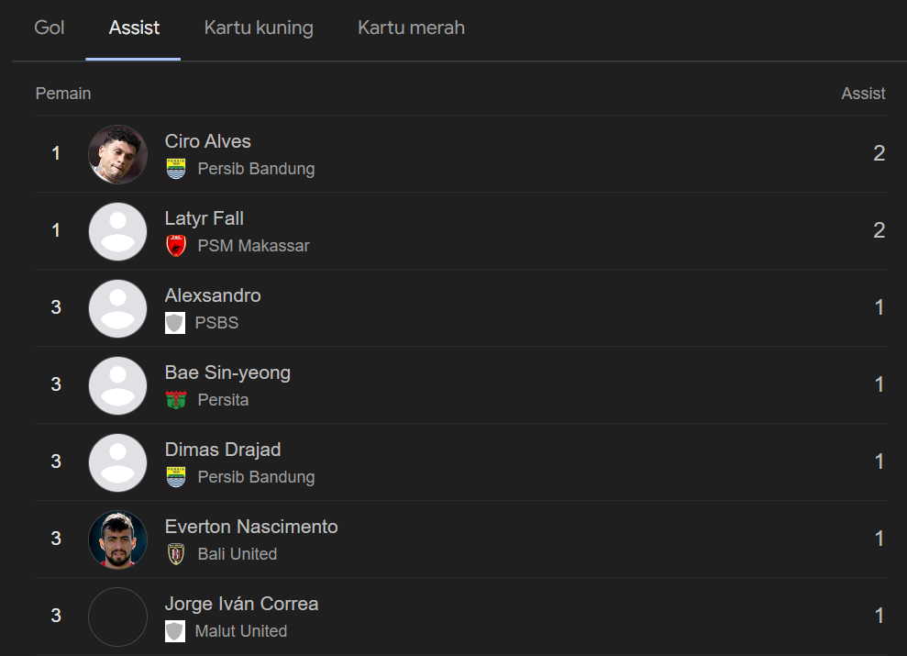The image size is (907, 656).
Task: Click Persib Bandung crest under Ciro Alves
Action: pos(175,169)
